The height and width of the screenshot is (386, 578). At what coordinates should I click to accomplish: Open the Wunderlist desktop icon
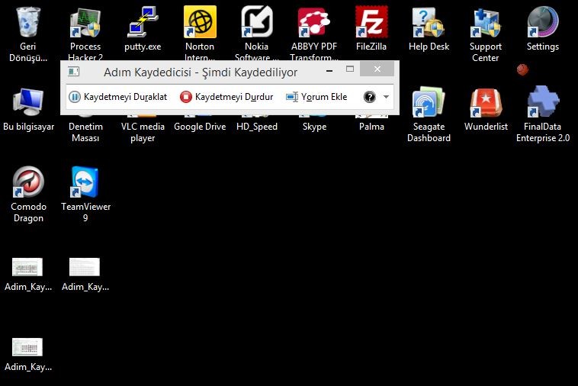[x=486, y=102]
